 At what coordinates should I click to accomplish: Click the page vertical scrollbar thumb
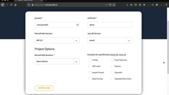(x=168, y=47)
